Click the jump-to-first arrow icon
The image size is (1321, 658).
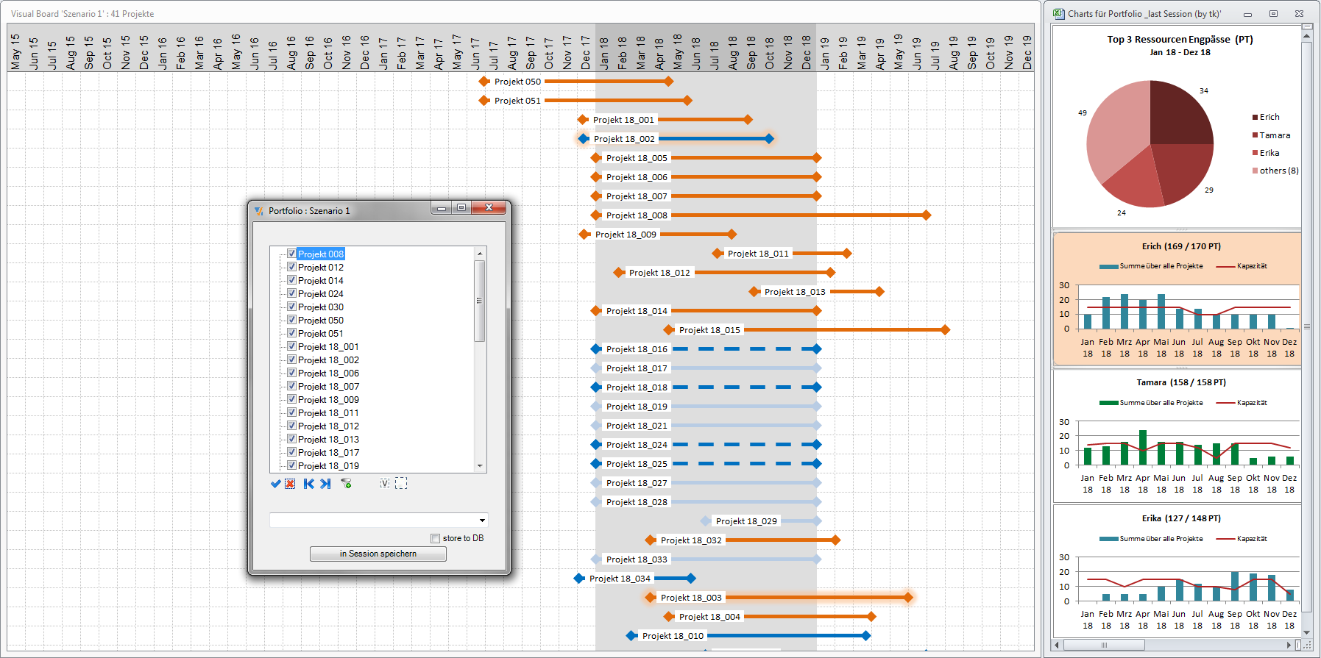tap(309, 484)
